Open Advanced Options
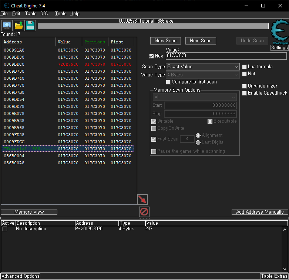 click(20, 276)
